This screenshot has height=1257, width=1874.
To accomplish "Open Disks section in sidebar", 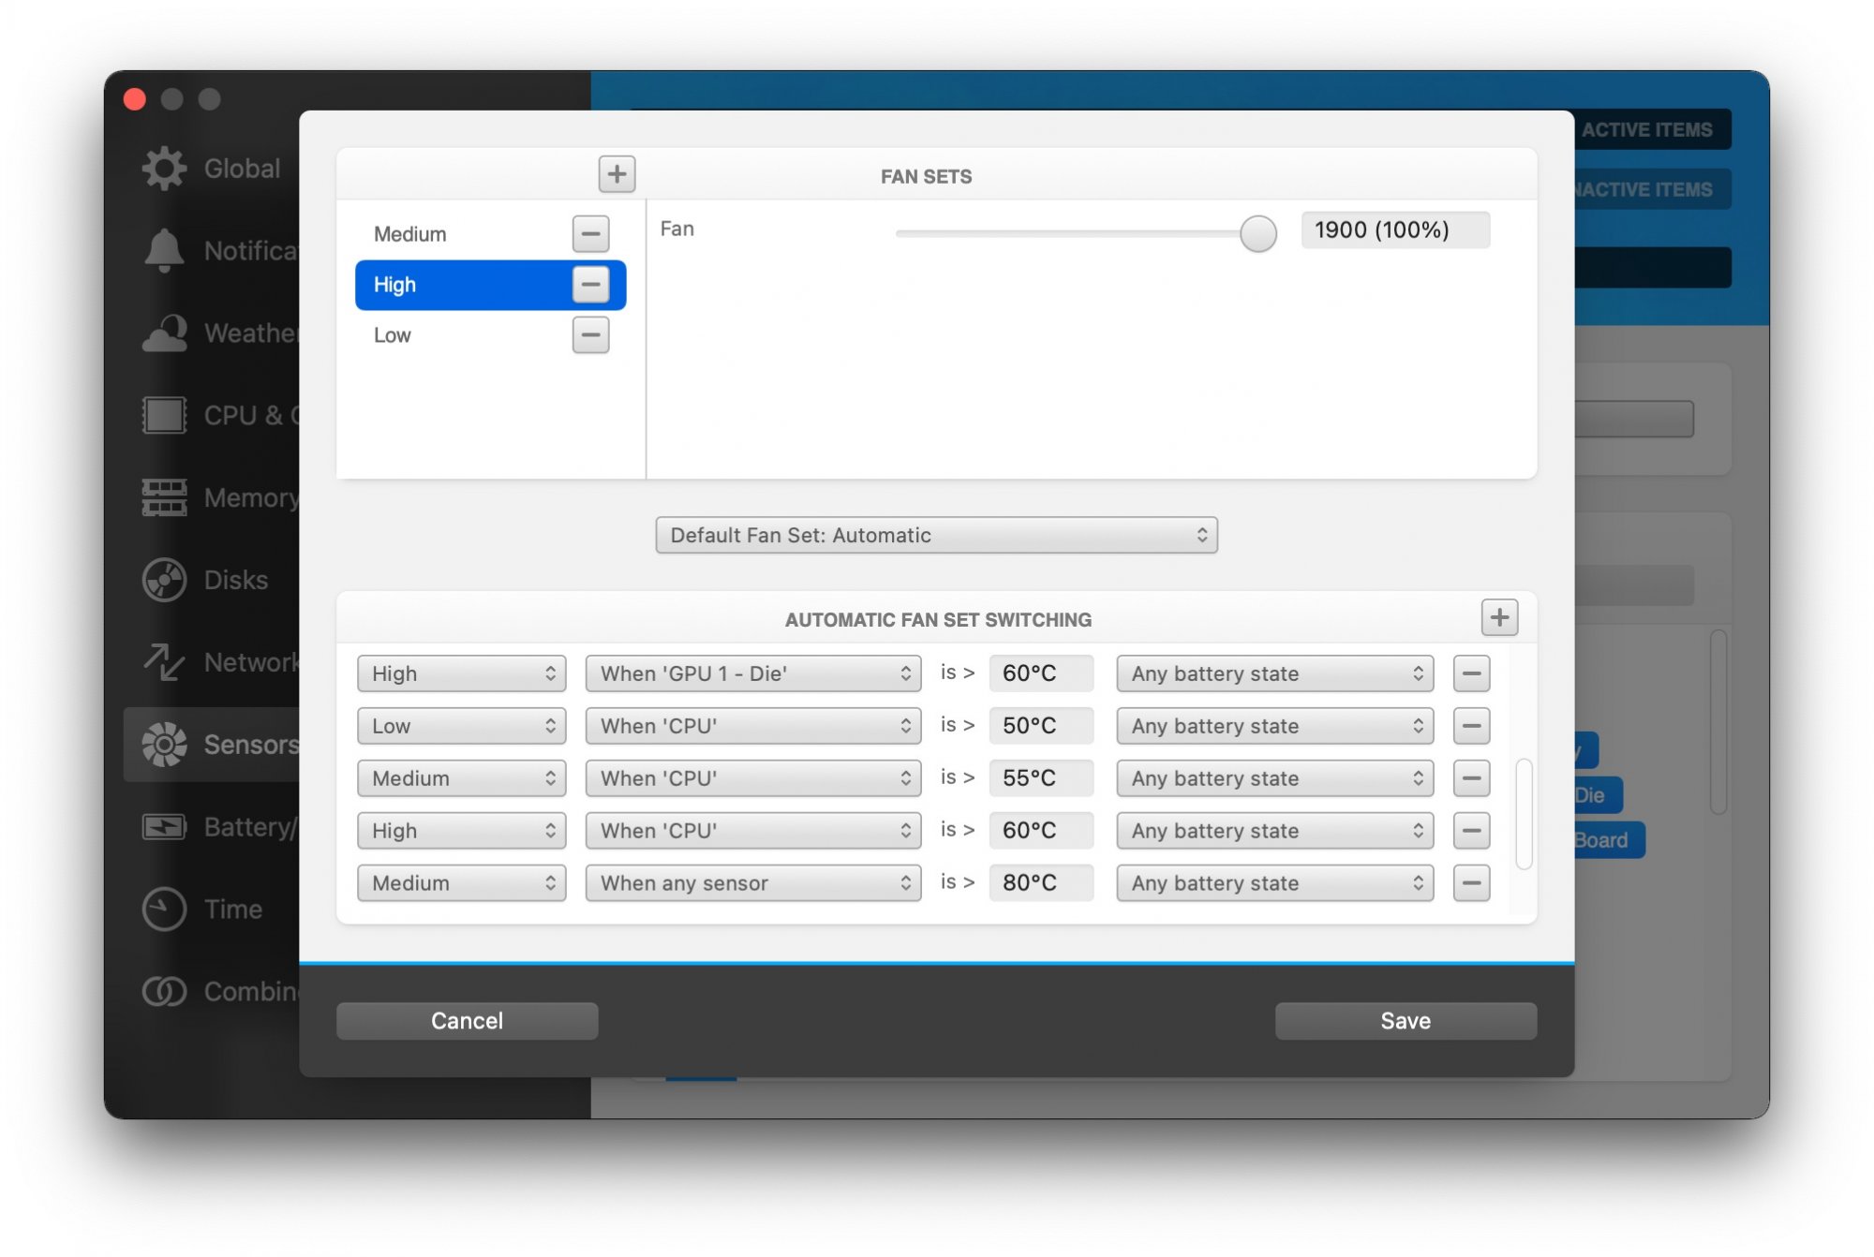I will [x=212, y=580].
